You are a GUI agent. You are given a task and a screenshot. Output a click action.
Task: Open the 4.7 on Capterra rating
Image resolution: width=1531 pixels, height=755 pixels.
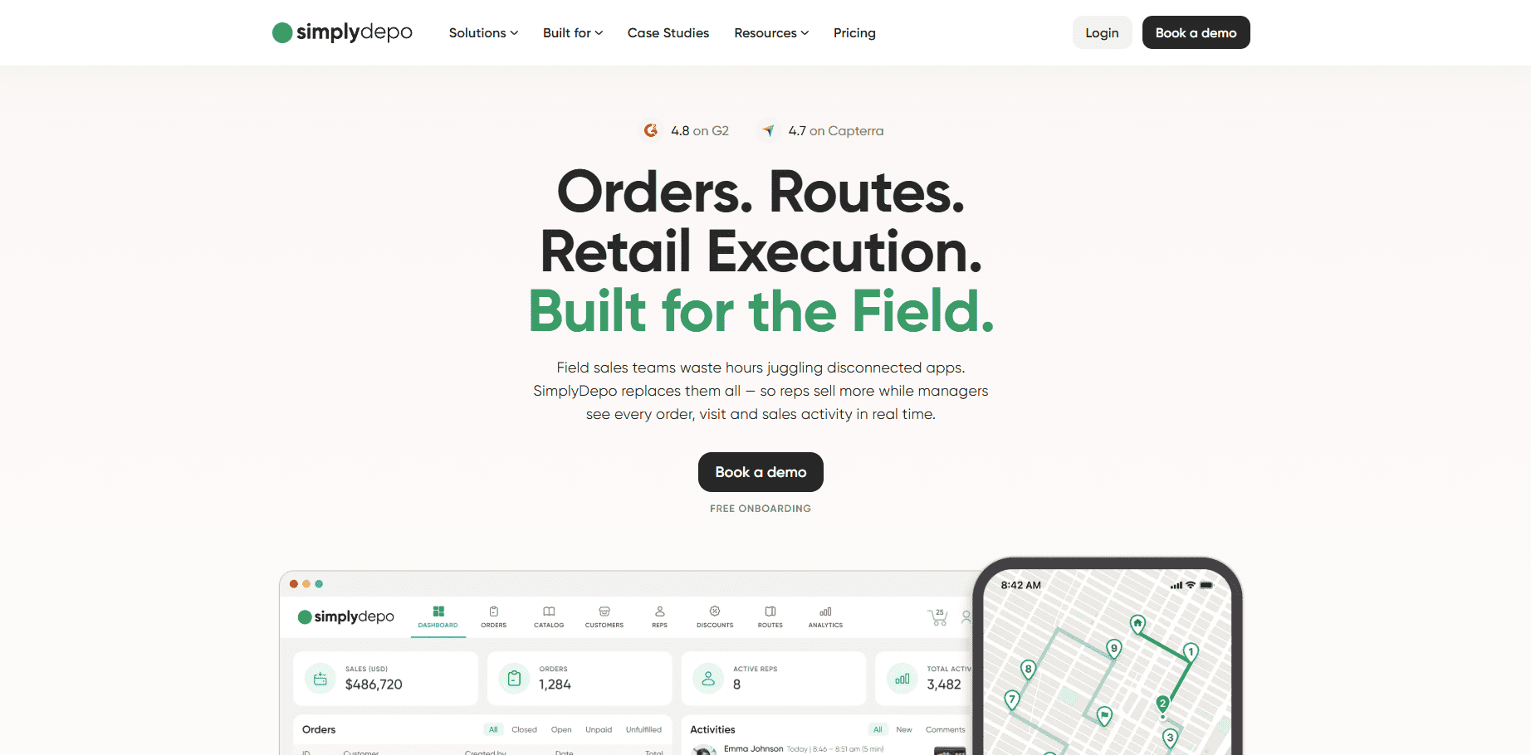(836, 131)
